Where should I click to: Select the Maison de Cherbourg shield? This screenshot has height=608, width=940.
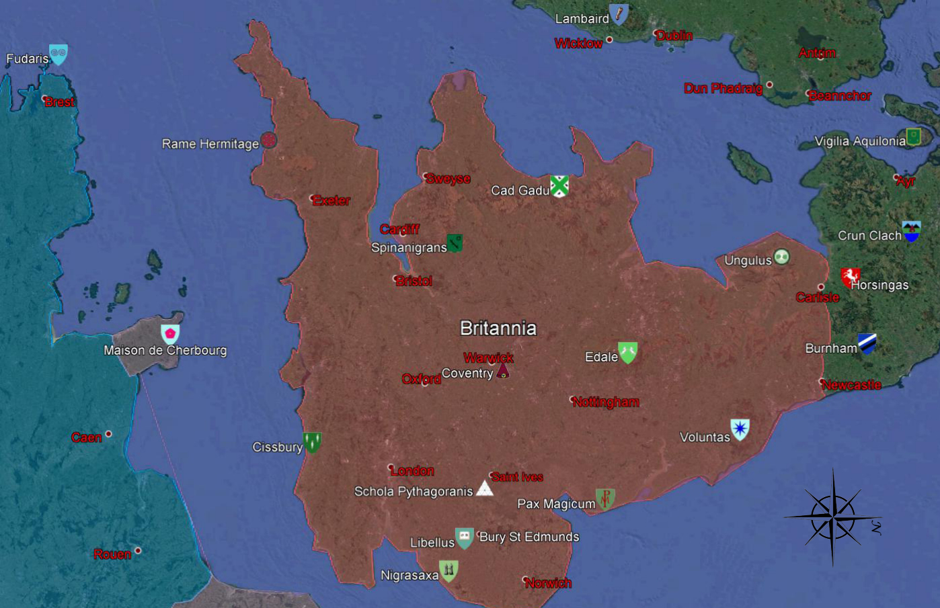coord(170,333)
